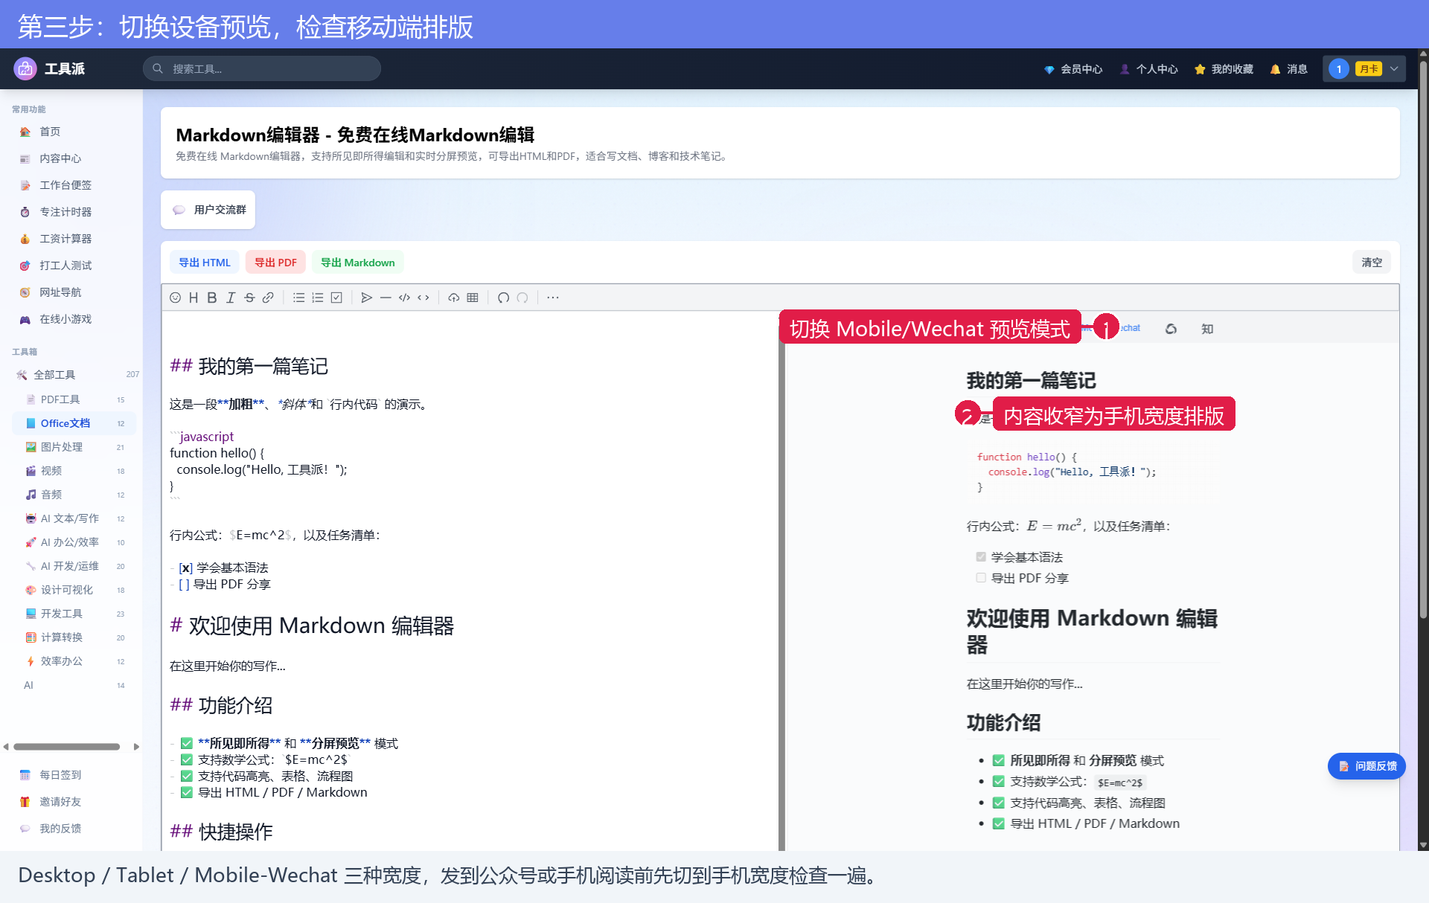Click the sidebar horizontal scrollbar

[67, 747]
